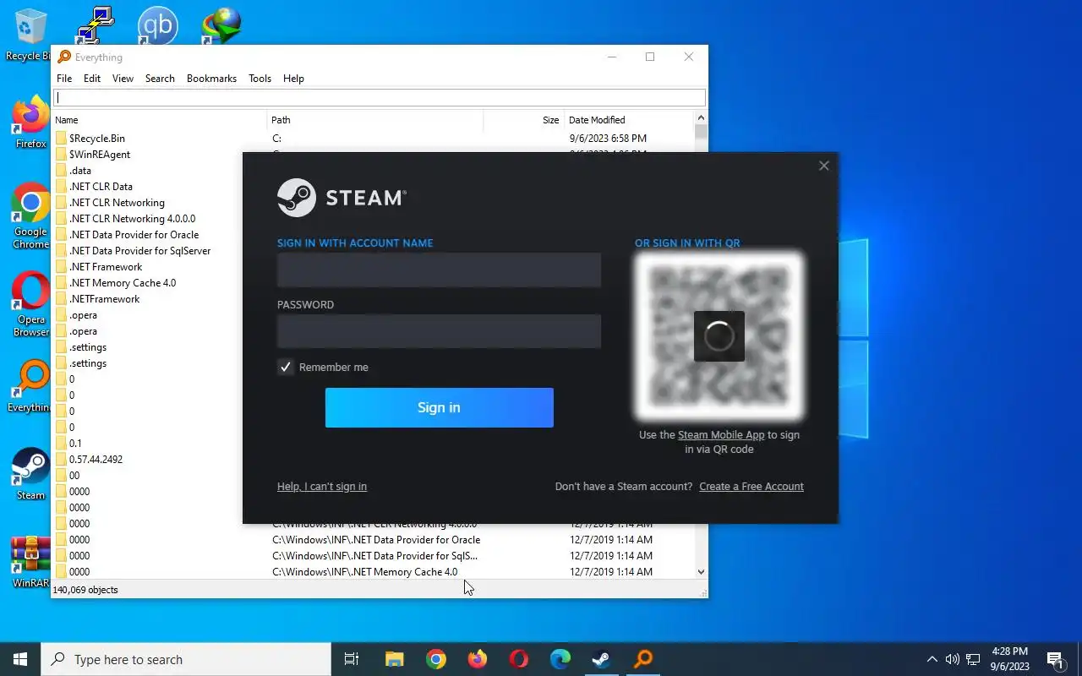The image size is (1082, 676).
Task: Focus the Steam account name field
Action: [440, 270]
